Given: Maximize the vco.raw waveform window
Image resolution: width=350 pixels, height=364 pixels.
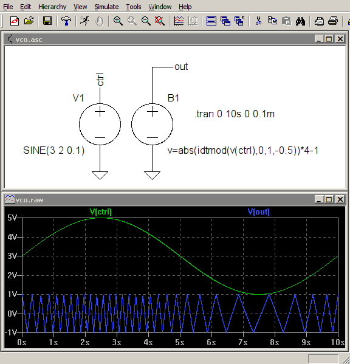Looking at the screenshot, I should pos(329,199).
